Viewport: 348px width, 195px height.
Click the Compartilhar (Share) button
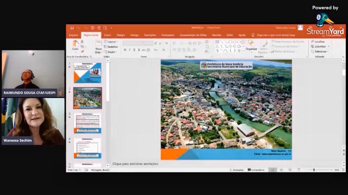[332, 35]
